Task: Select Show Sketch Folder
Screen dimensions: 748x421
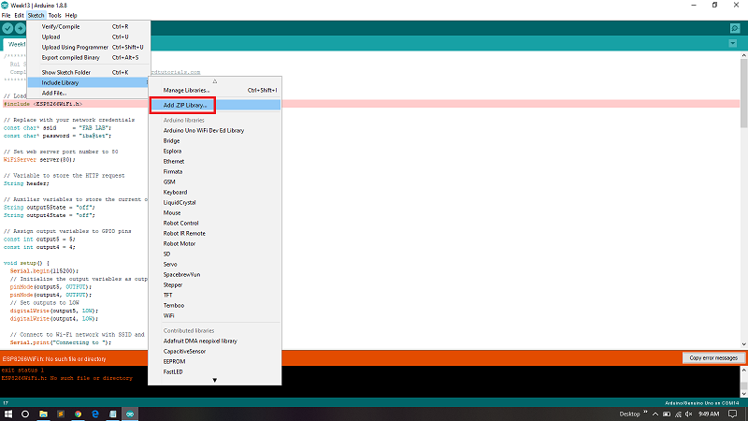Action: point(89,73)
